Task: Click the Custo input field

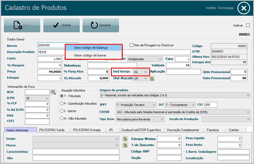Action: pyautogui.click(x=50, y=59)
